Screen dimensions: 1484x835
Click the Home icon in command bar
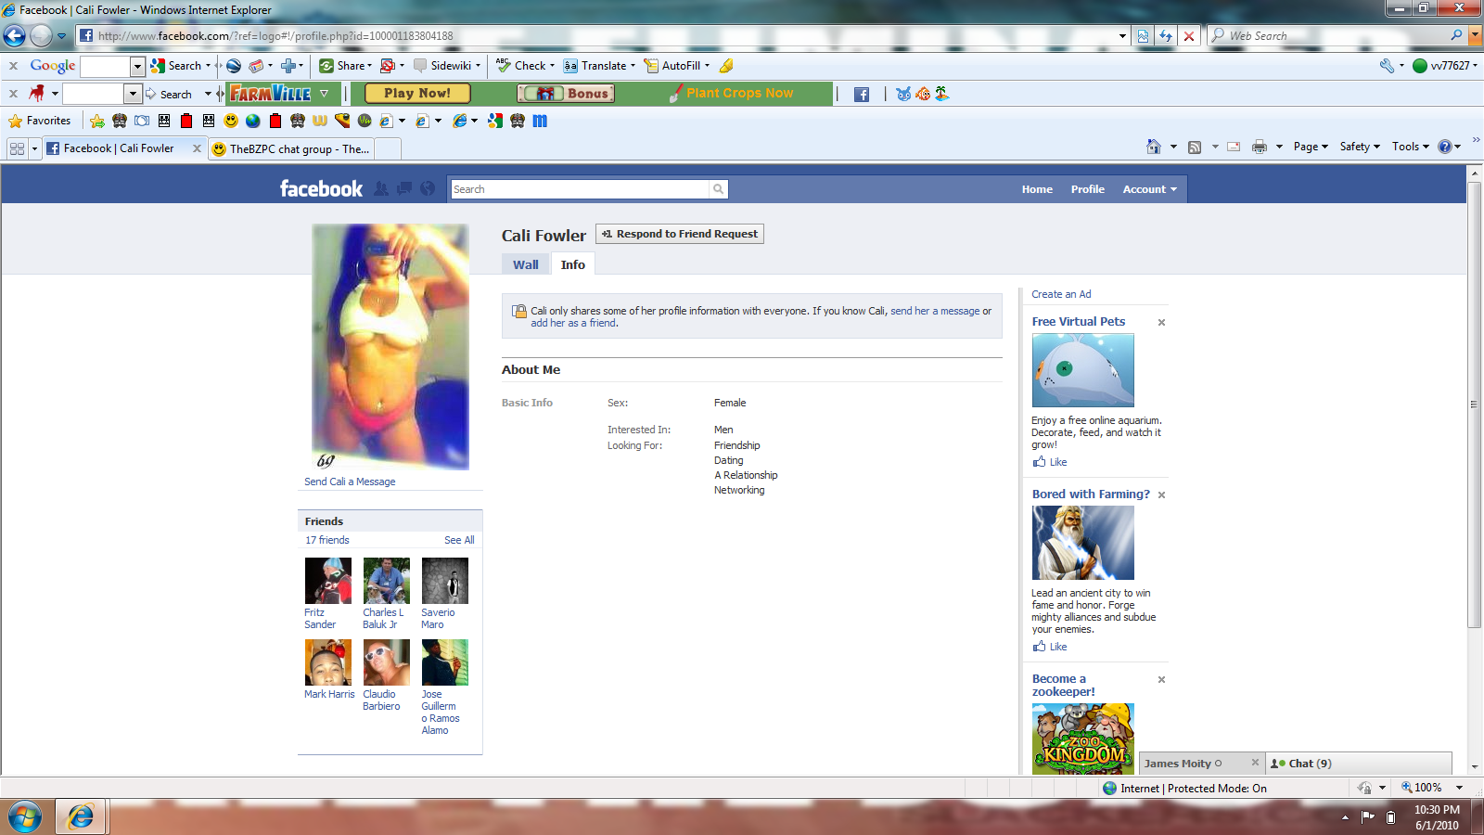(x=1153, y=147)
